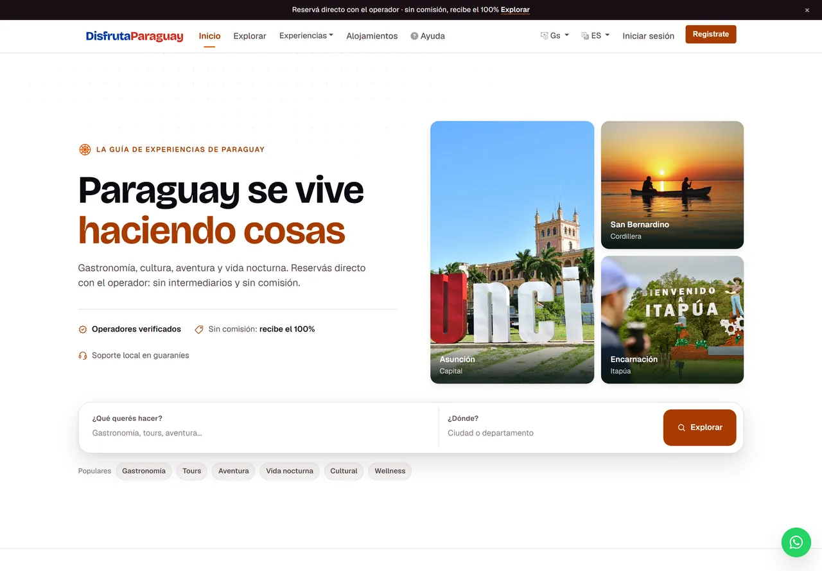
Task: Open the ES language dropdown
Action: point(596,36)
